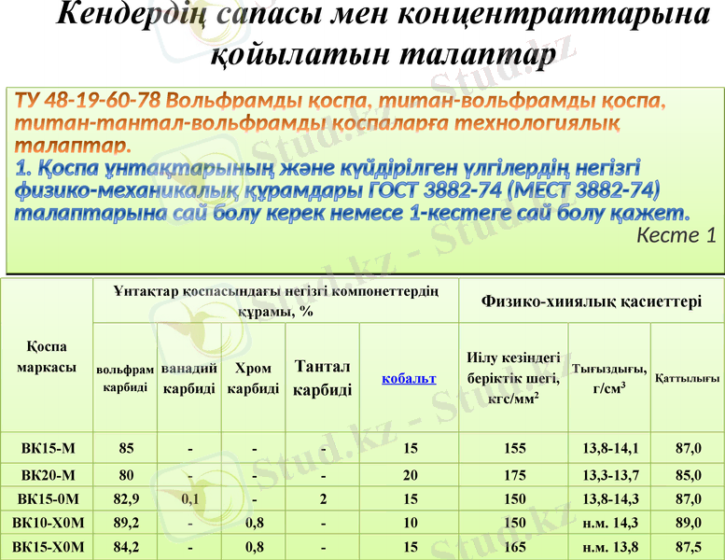This screenshot has width=725, height=560.
Task: Click the cobalt value '20'
Action: click(411, 475)
